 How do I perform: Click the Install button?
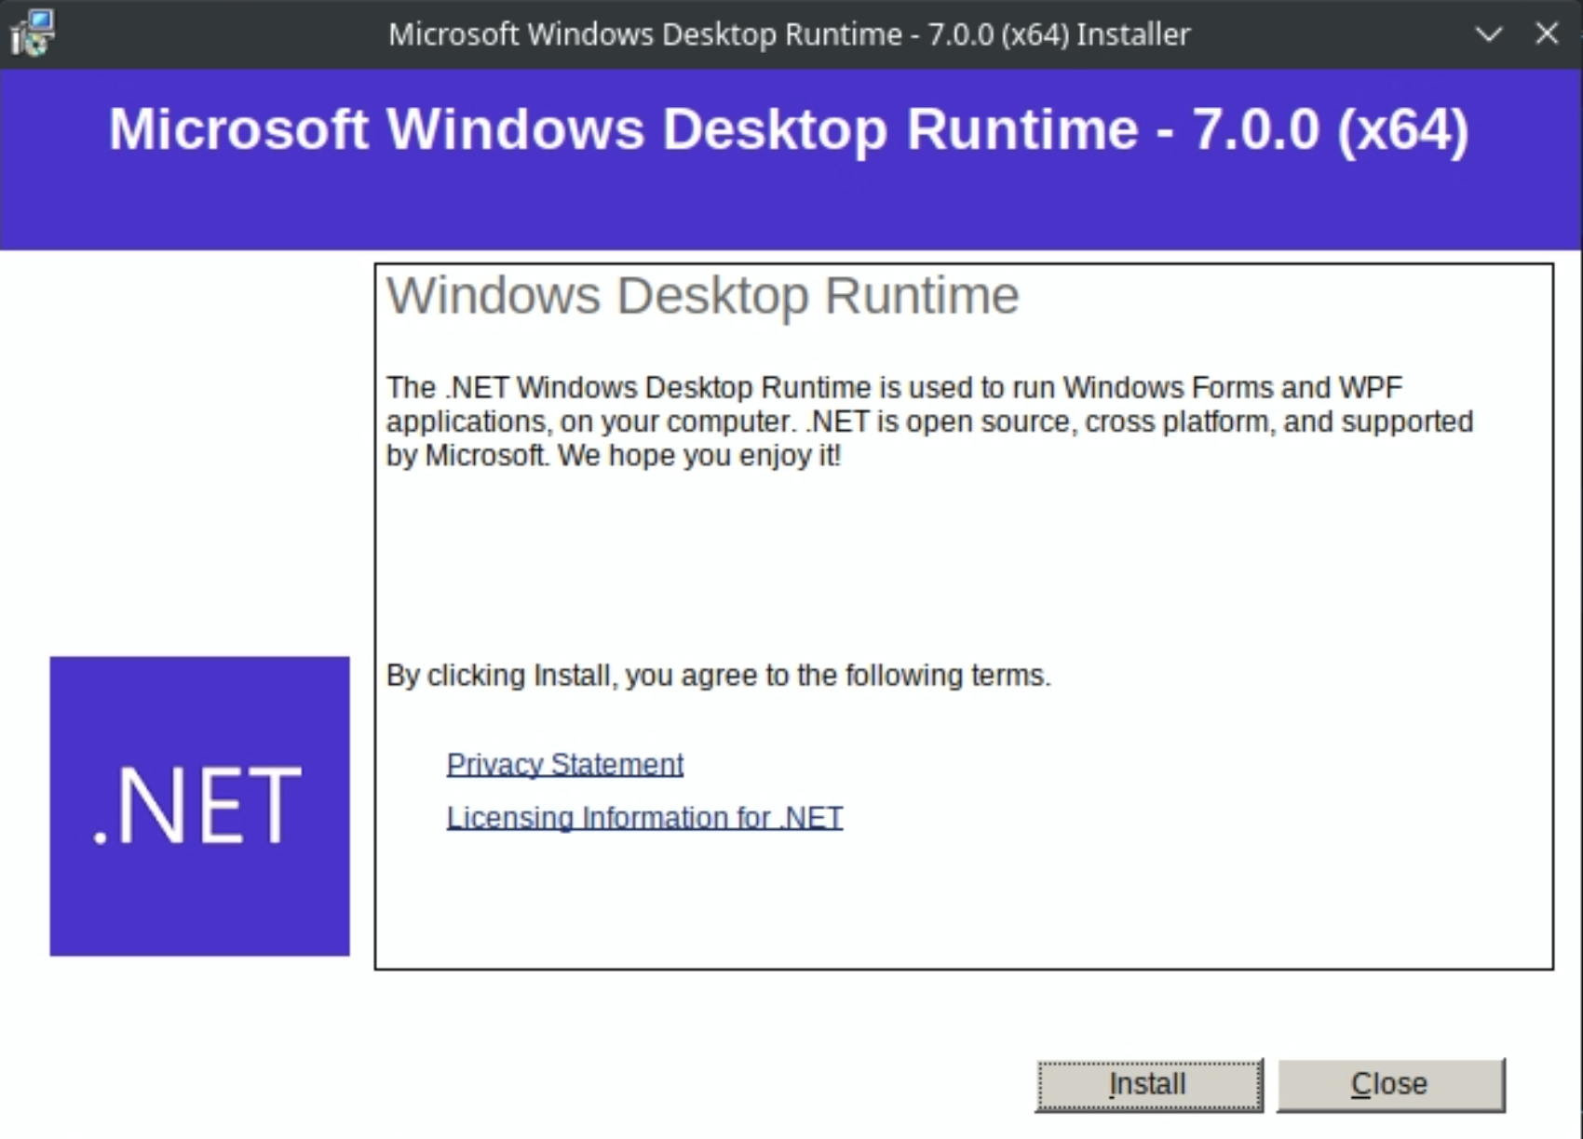pos(1149,1085)
